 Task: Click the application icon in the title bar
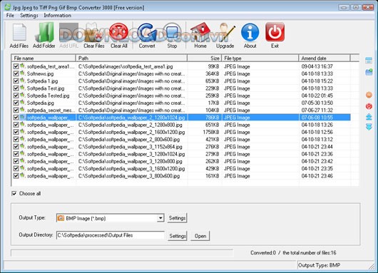8,7
